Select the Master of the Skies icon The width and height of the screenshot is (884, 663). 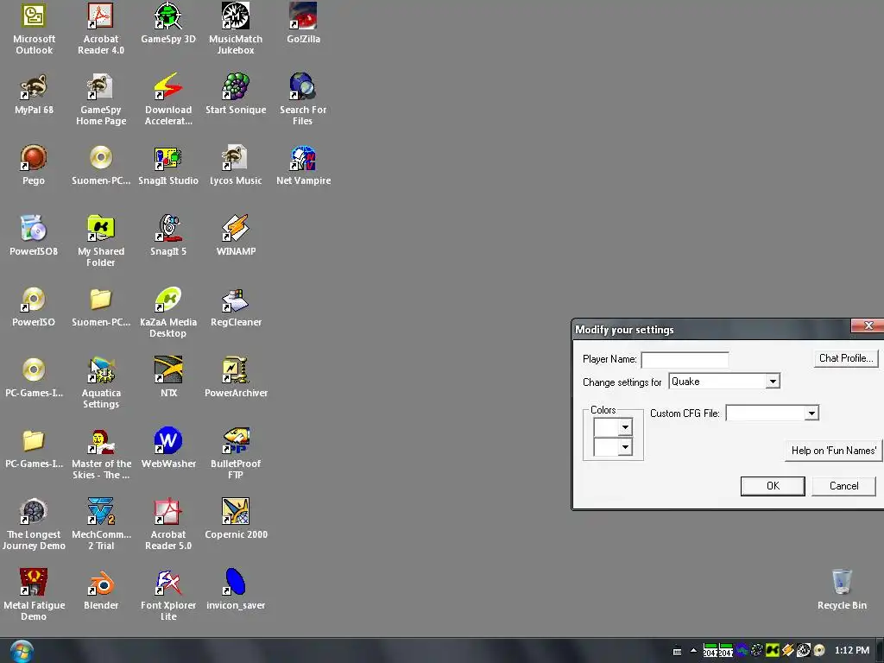point(101,441)
